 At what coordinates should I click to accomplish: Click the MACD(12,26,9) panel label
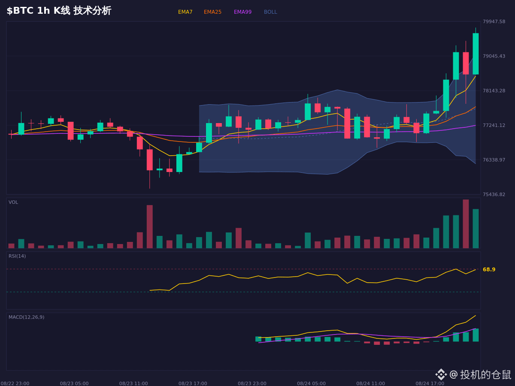tap(26, 317)
